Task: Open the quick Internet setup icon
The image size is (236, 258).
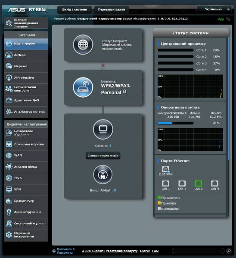Action: 9,23
